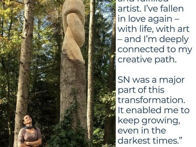This screenshot has width=196, height=147.
Task: Click the text 'even in the'
Action: pos(142,131)
